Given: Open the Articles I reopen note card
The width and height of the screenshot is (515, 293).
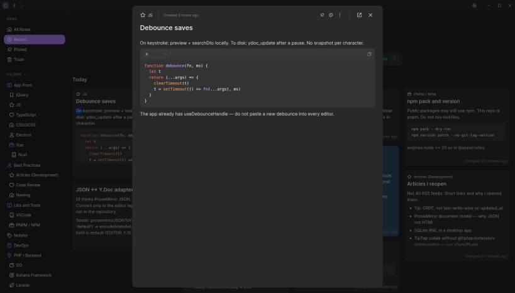Looking at the screenshot, I should click(457, 216).
